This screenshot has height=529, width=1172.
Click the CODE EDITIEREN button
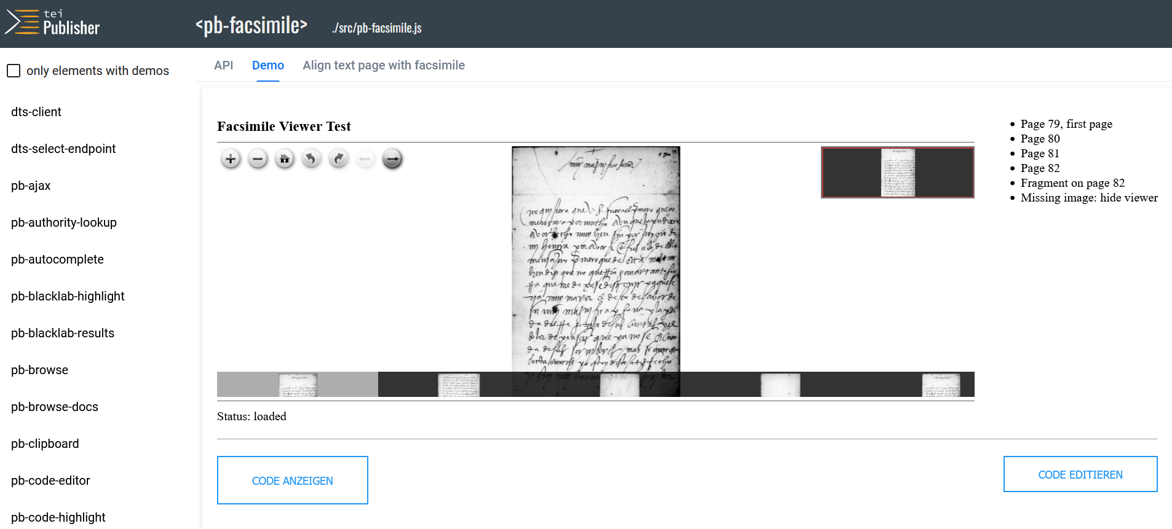[x=1080, y=474]
